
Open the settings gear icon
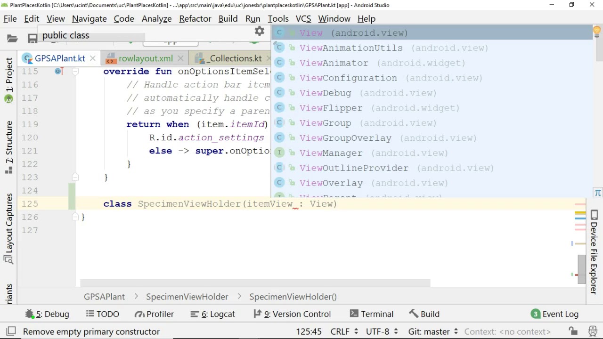[260, 32]
